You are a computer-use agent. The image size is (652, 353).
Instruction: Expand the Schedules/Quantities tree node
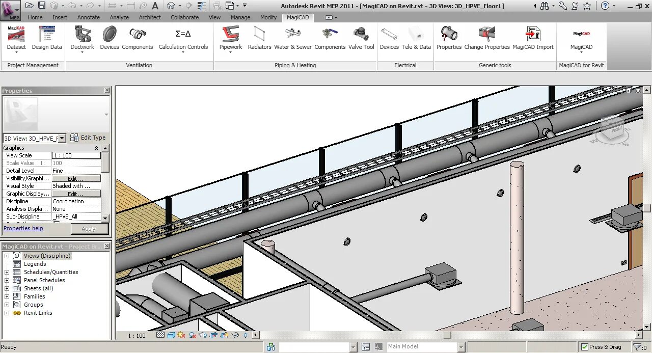point(7,272)
